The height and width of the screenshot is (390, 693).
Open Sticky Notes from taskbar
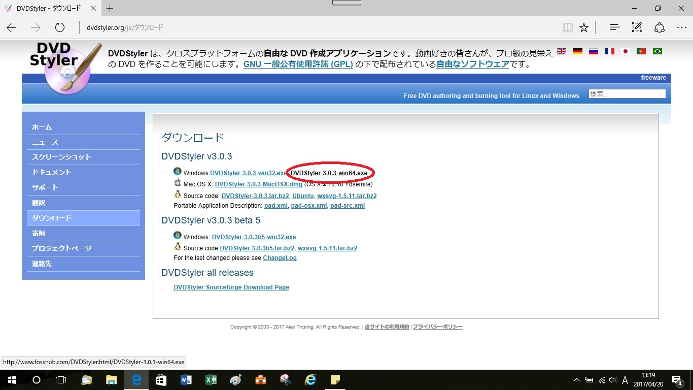(x=335, y=380)
